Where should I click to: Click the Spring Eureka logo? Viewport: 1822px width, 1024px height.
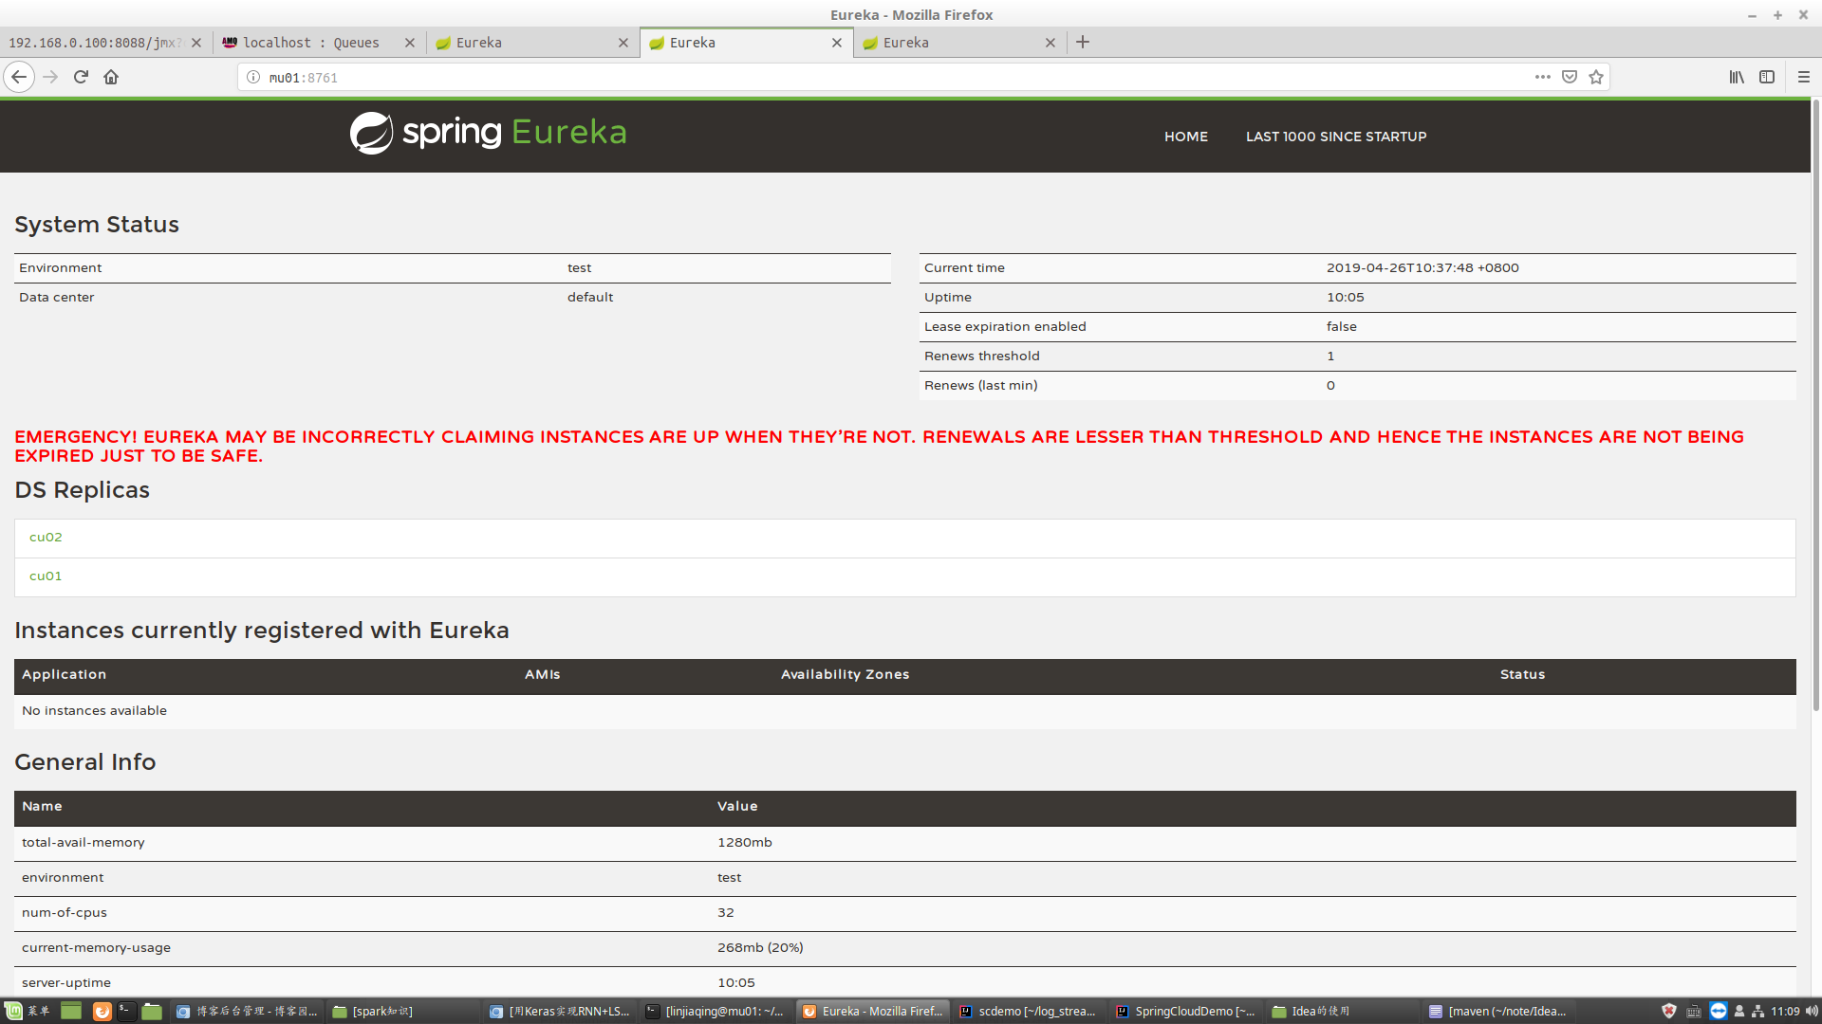488,133
